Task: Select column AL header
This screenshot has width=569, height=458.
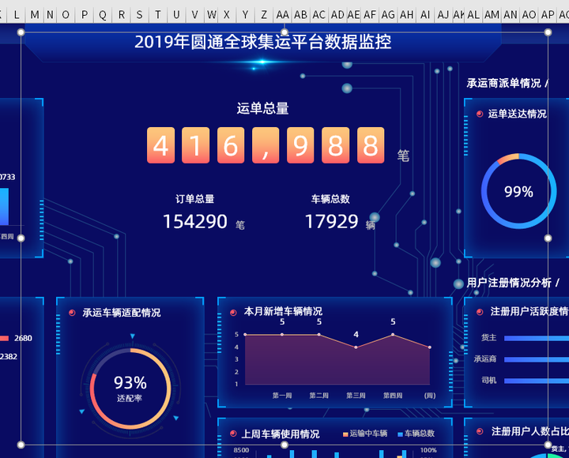Action: point(473,15)
